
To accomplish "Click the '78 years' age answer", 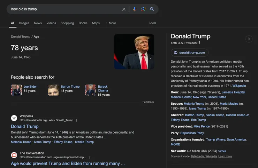I will pyautogui.click(x=24, y=48).
